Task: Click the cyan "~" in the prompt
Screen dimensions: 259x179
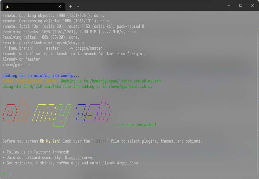Action: point(10,174)
